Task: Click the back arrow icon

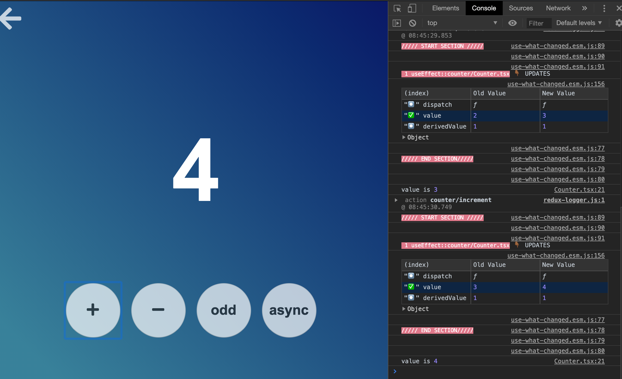Action: [x=11, y=19]
